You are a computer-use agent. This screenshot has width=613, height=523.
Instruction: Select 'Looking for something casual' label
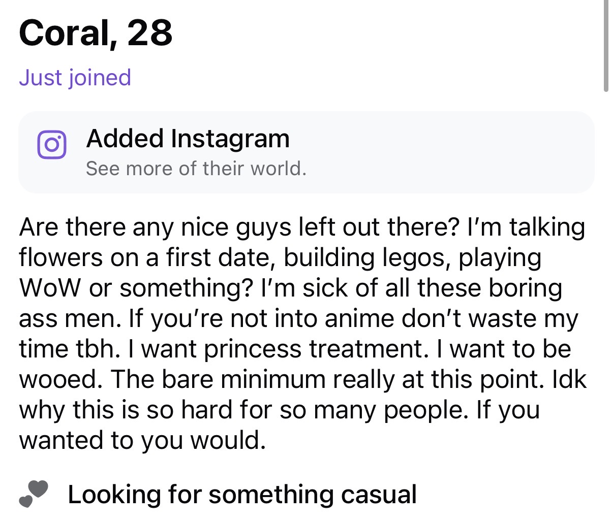[x=242, y=495]
